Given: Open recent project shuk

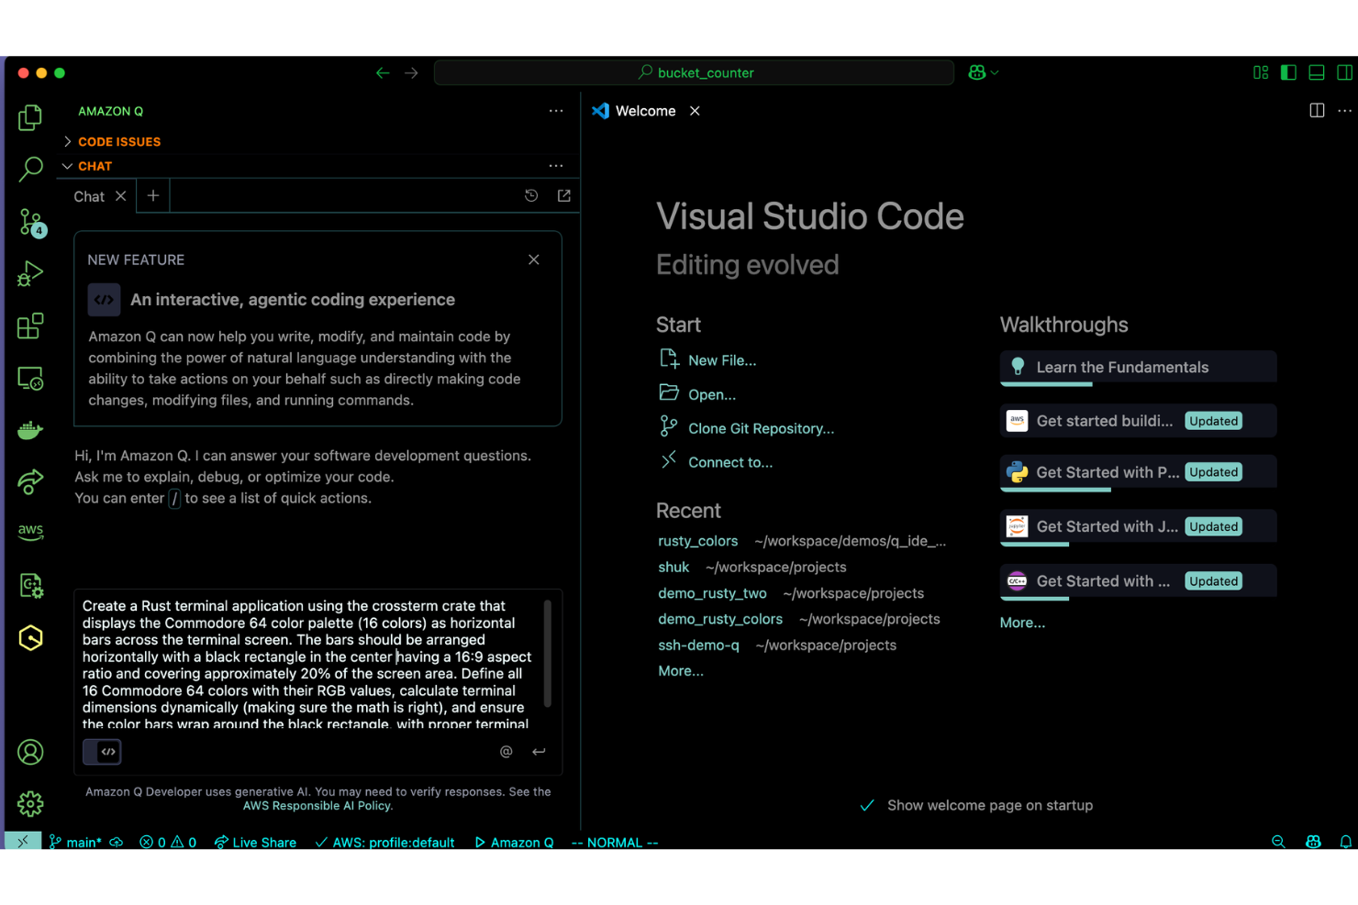Looking at the screenshot, I should pyautogui.click(x=673, y=567).
